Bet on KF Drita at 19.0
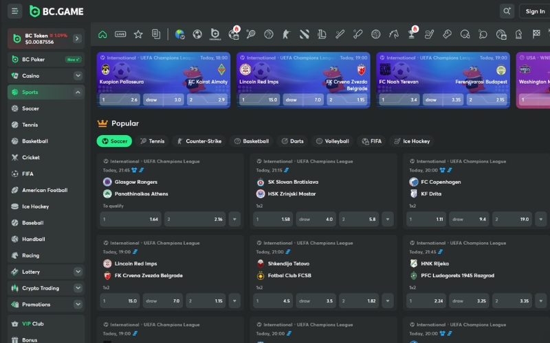This screenshot has height=343, width=550. (512, 219)
